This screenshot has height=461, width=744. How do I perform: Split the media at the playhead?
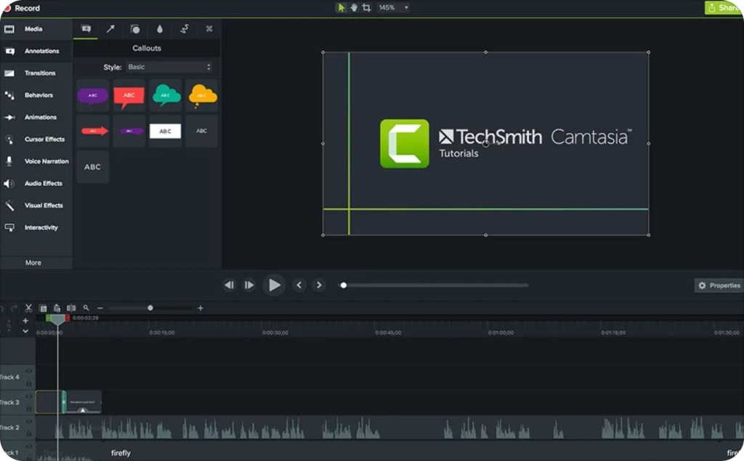click(71, 307)
